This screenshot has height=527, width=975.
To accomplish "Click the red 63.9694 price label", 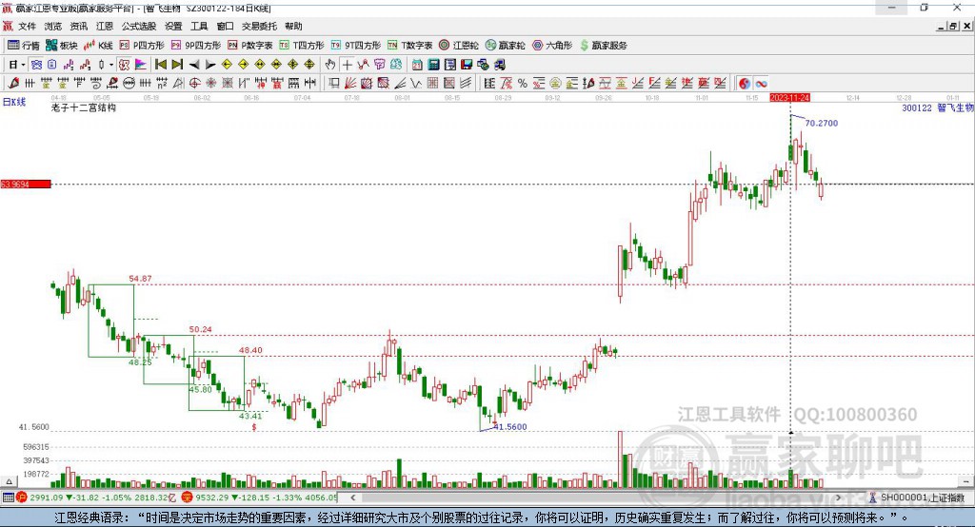I will pyautogui.click(x=26, y=184).
